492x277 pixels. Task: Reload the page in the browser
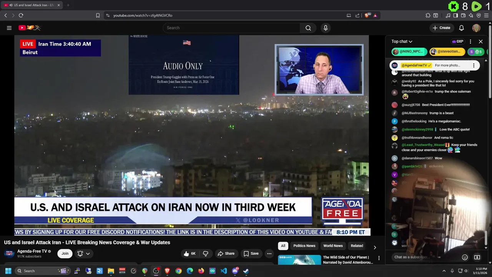coord(21,15)
